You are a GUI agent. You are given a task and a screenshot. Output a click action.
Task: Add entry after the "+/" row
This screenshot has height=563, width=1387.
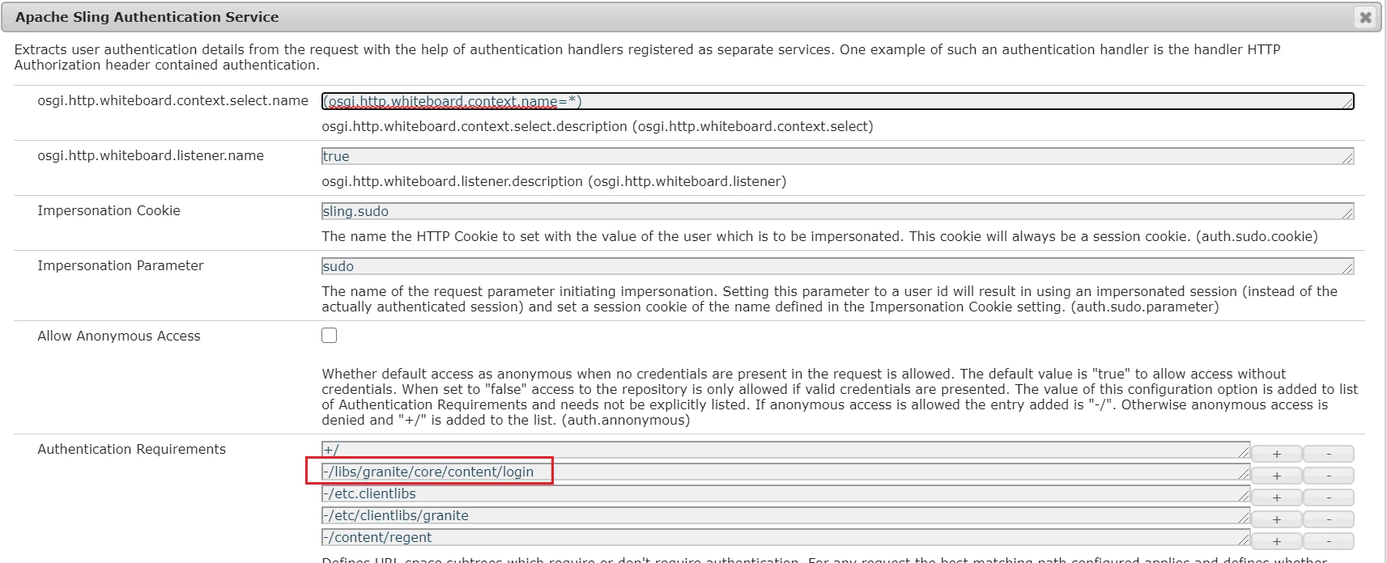tap(1277, 454)
